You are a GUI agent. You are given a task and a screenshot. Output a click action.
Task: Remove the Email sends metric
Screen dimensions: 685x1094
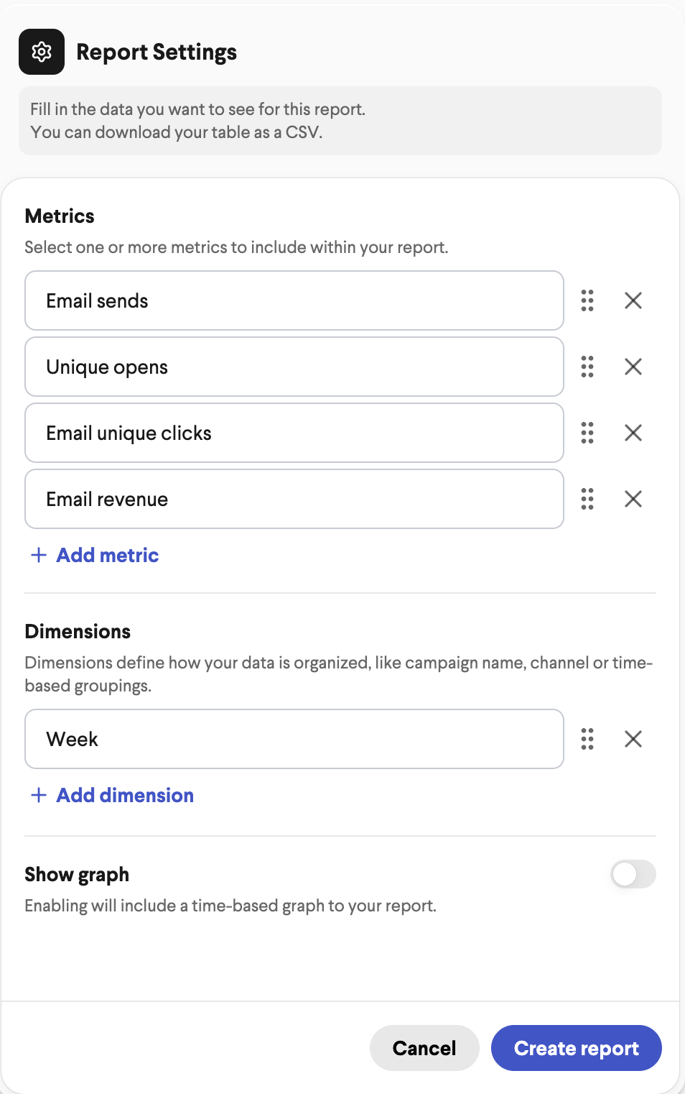pos(633,300)
